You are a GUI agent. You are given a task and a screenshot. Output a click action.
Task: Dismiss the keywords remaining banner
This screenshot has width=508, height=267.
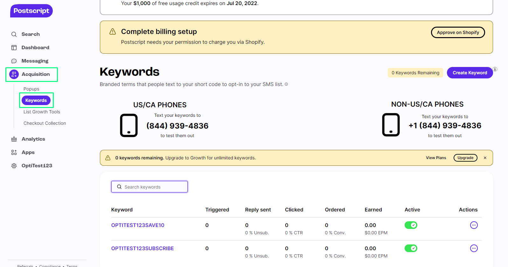[485, 158]
